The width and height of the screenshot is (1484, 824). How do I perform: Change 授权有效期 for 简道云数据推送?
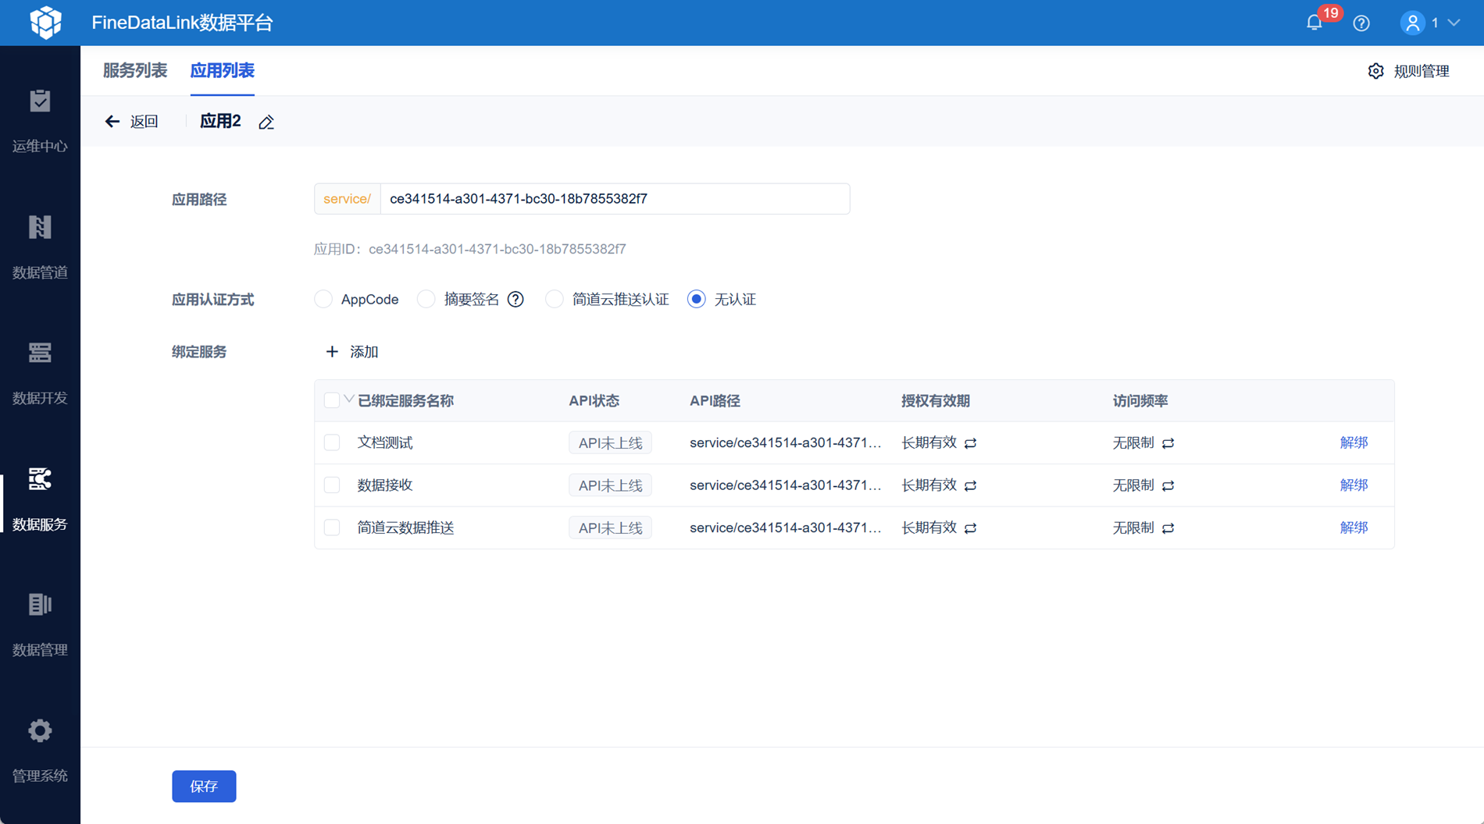tap(971, 528)
